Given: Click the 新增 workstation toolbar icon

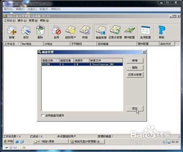Looking at the screenshot, I should pos(12,32).
